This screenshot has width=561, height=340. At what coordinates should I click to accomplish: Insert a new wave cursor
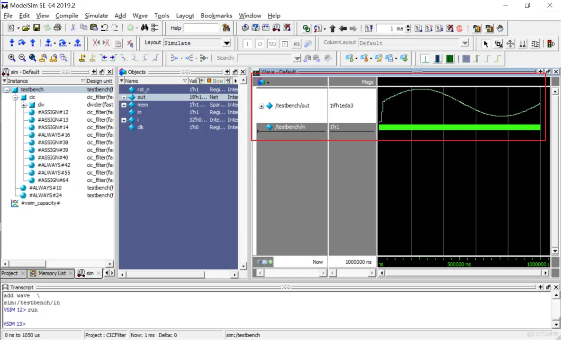tap(82, 58)
